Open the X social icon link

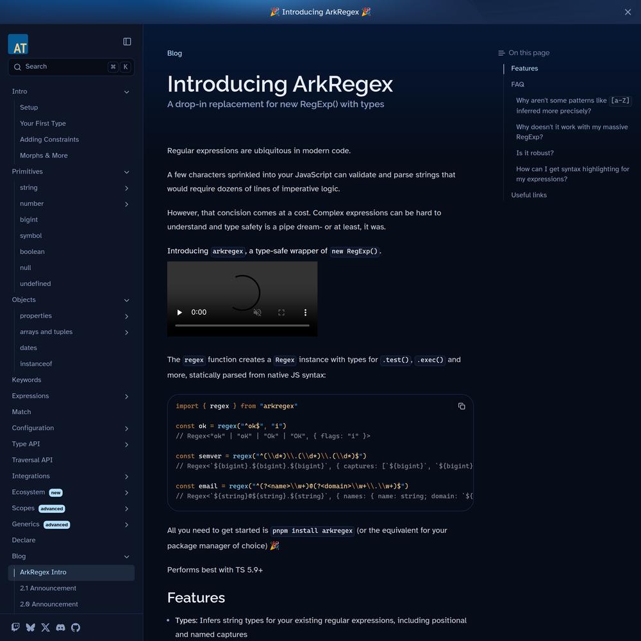(46, 628)
